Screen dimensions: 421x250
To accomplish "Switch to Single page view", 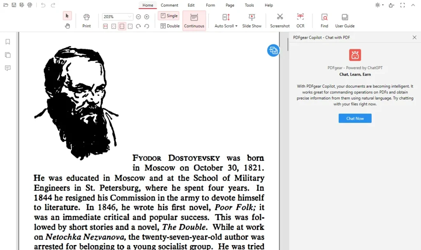I will [169, 16].
